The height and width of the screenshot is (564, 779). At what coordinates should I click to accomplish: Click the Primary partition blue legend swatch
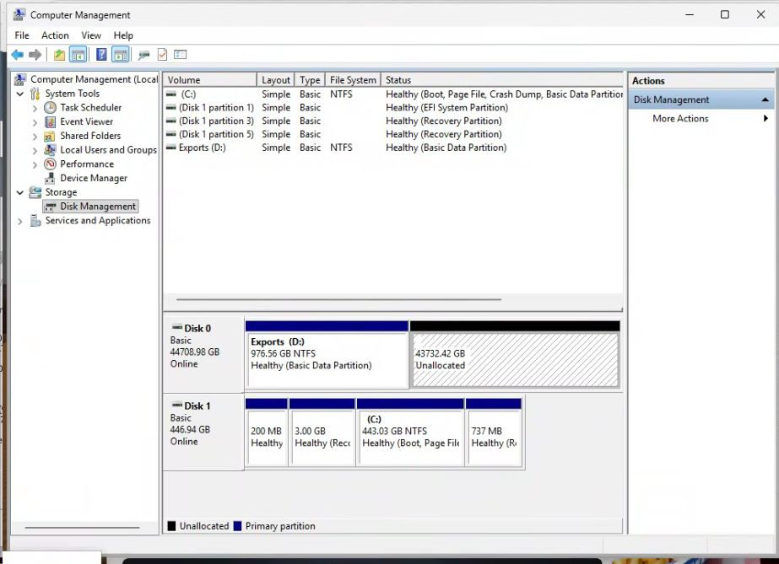point(237,526)
